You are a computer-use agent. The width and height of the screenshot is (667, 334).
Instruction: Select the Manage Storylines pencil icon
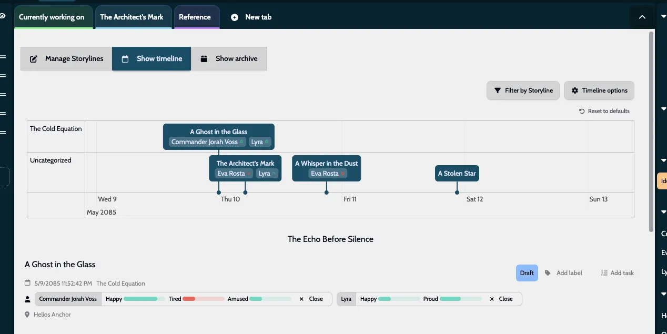[x=33, y=58]
